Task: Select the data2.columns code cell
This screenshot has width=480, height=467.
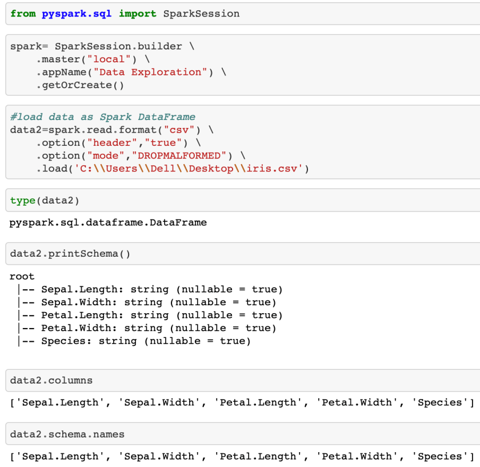Action: pos(51,380)
